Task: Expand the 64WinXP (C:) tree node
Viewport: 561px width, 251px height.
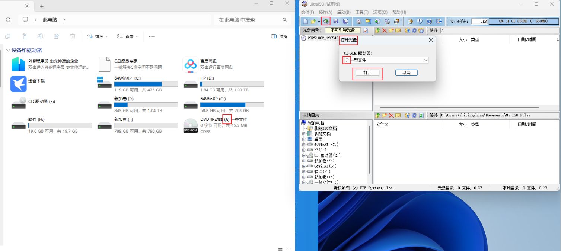Action: (304, 145)
